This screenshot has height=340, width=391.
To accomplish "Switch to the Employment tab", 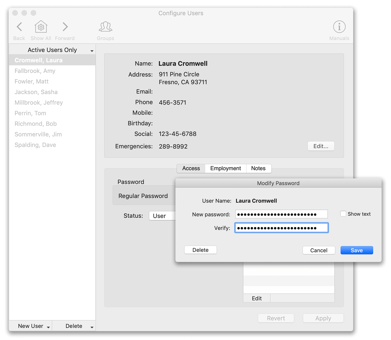I will pos(225,169).
